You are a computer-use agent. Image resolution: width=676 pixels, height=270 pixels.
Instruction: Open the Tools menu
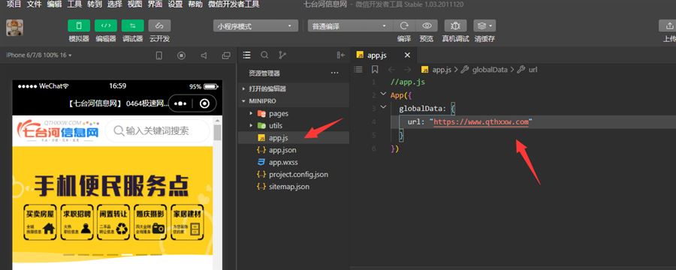(x=74, y=4)
